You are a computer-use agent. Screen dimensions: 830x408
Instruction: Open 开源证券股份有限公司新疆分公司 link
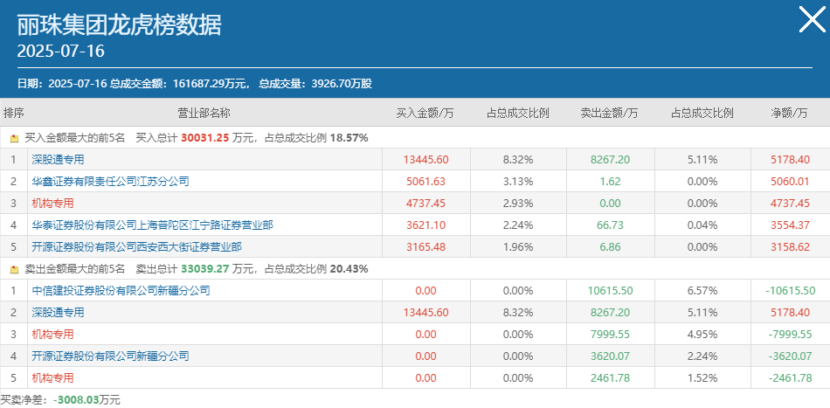(x=110, y=356)
